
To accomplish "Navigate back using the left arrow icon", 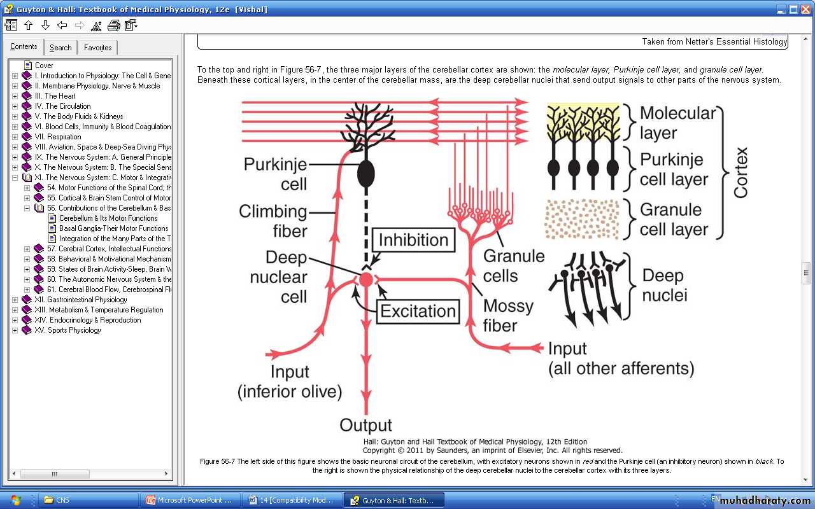I will pos(62,25).
